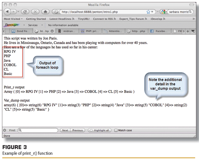Open the list all tabs dropdown
The height and width of the screenshot is (160, 199).
[193, 31]
